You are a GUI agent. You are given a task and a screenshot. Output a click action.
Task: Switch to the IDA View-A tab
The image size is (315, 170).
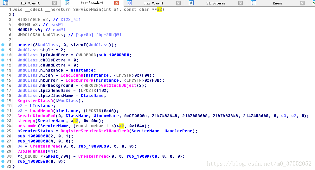click(x=30, y=3)
